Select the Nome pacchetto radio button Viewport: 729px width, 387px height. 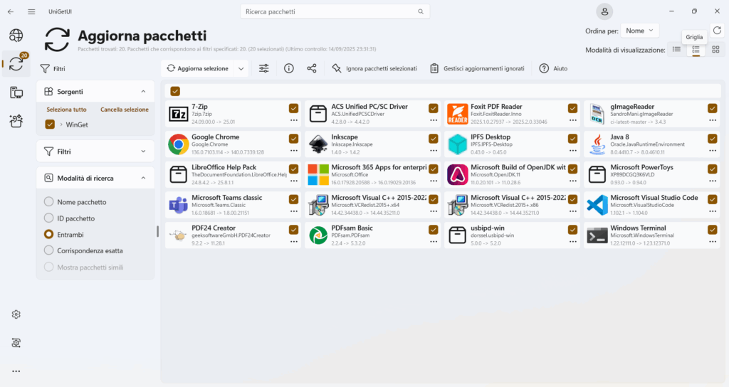click(48, 201)
